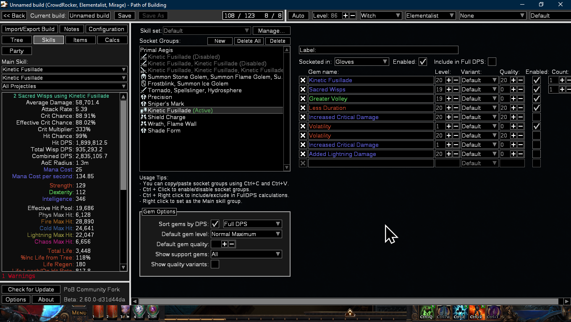Click flask slot 4 in game bar
Image resolution: width=571 pixels, height=322 pixels.
[x=139, y=312]
